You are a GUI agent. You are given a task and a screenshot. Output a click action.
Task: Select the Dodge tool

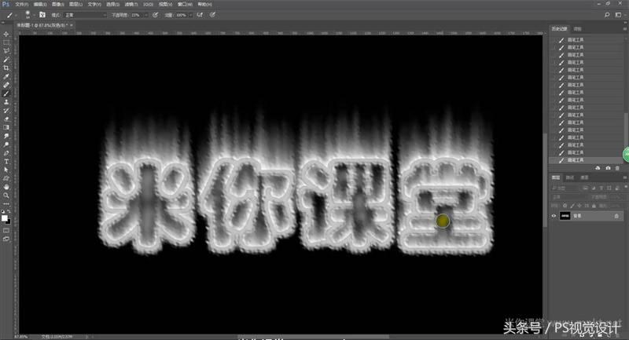[x=6, y=144]
